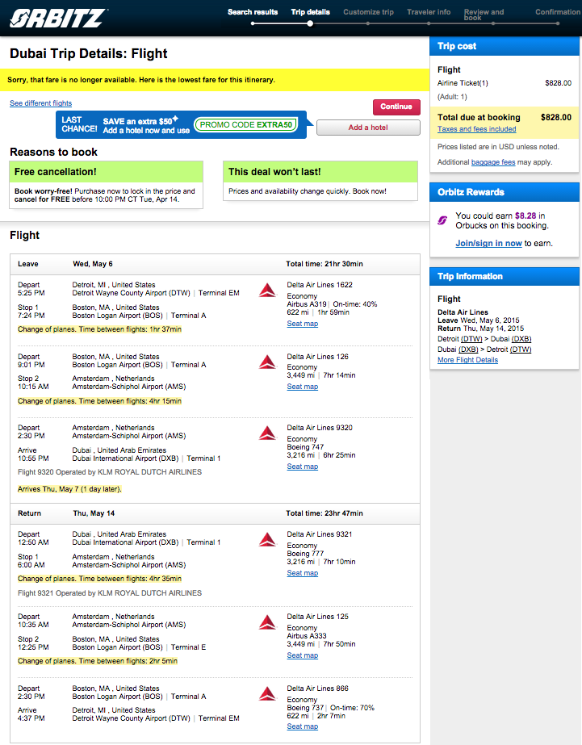Image resolution: width=582 pixels, height=745 pixels.
Task: Click the Add a hotel button
Action: [368, 128]
